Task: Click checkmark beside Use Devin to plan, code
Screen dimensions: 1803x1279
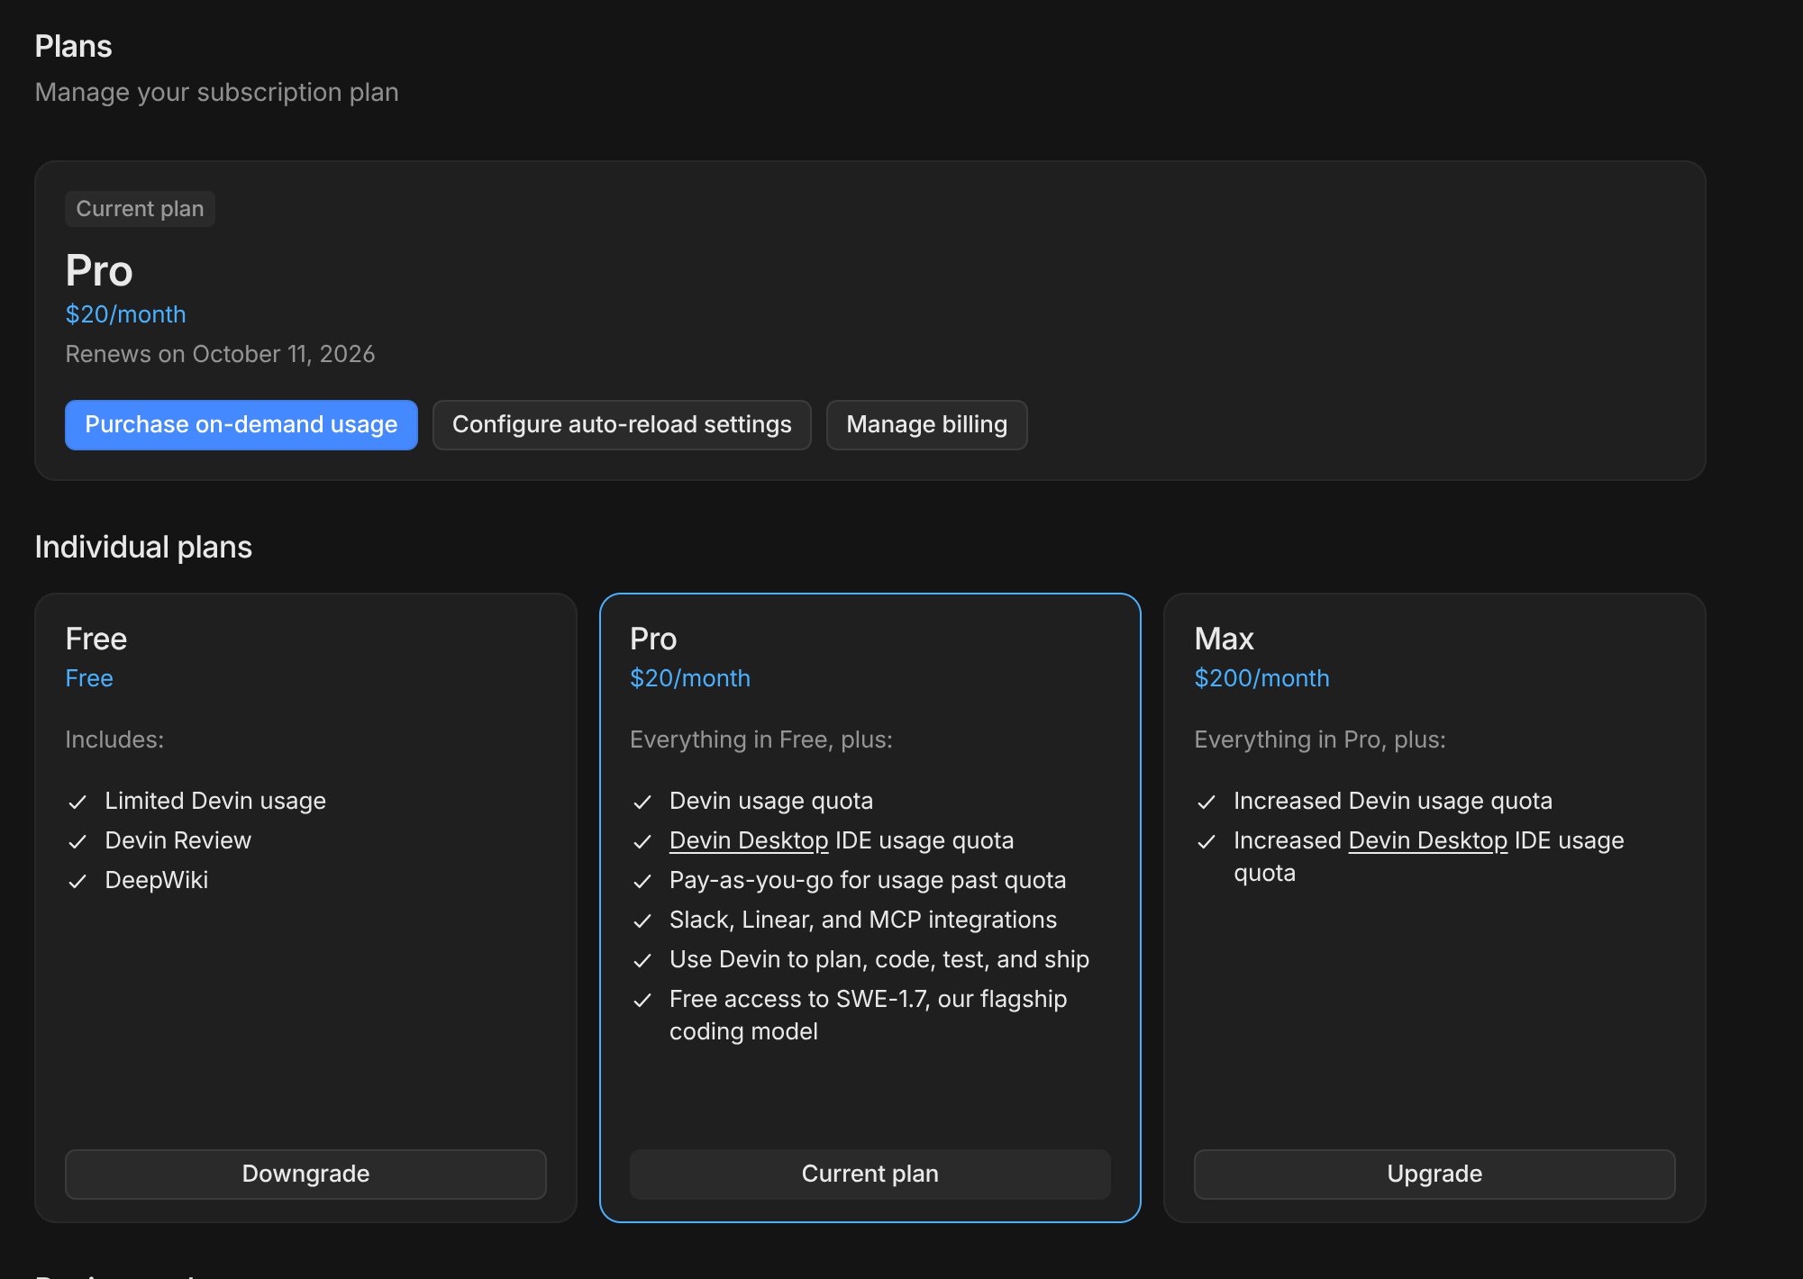Action: point(642,960)
